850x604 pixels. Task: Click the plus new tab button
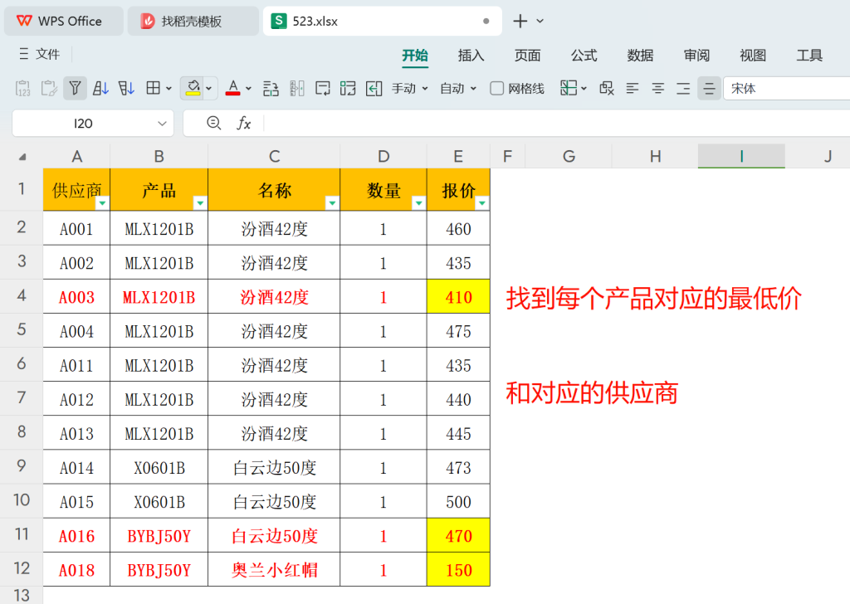[x=520, y=21]
